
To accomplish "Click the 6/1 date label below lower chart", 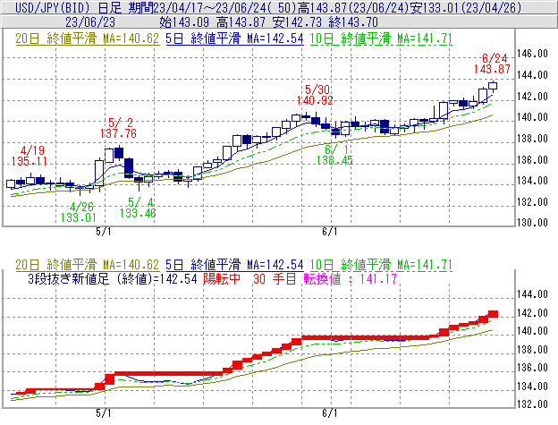I will coord(330,413).
